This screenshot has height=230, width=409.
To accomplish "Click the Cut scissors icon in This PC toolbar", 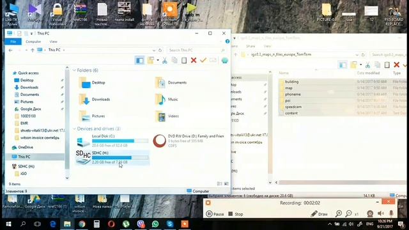I will [x=165, y=61].
